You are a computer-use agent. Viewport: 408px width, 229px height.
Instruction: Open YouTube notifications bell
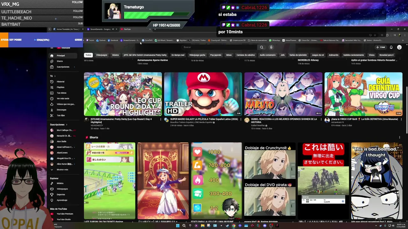coord(391,47)
